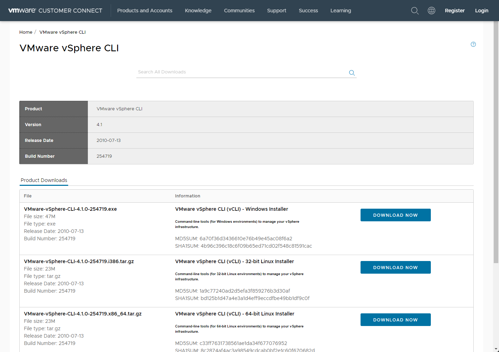
Task: Click the Release Date value 2010-07-13 in summary table
Action: pos(109,141)
